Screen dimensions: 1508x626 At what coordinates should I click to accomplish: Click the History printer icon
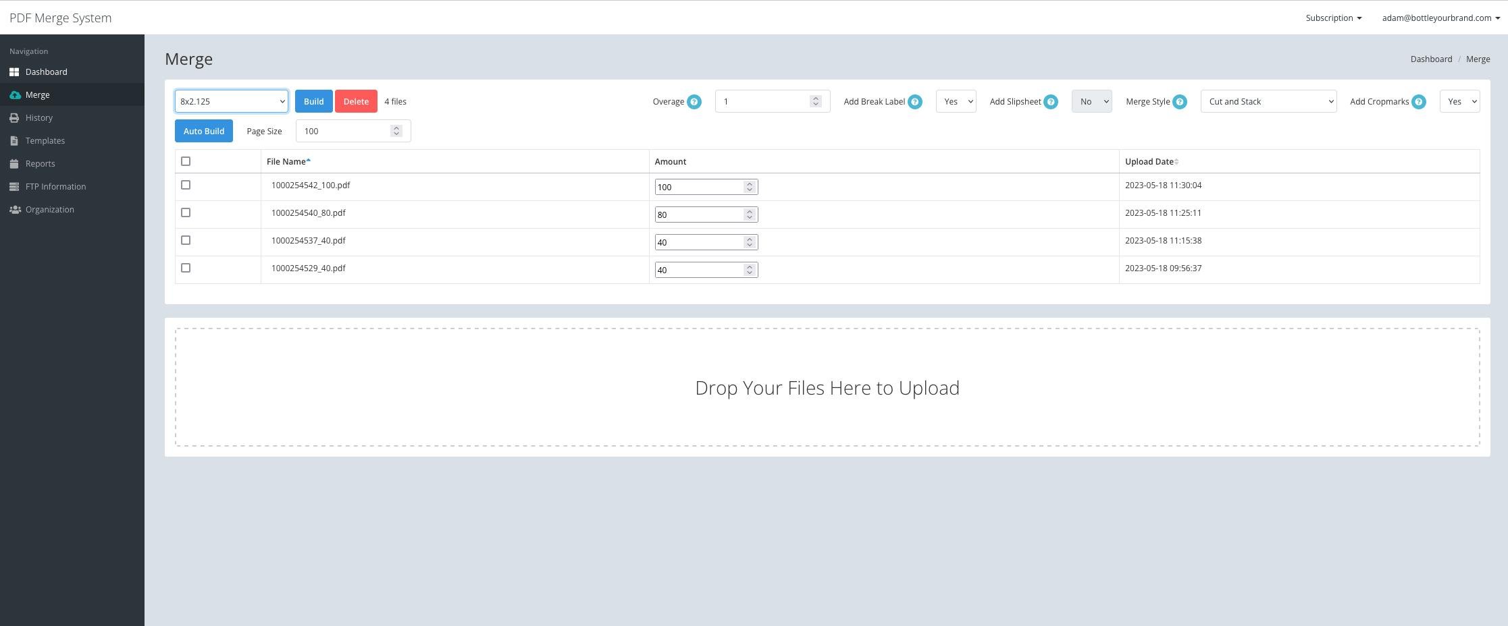click(14, 118)
